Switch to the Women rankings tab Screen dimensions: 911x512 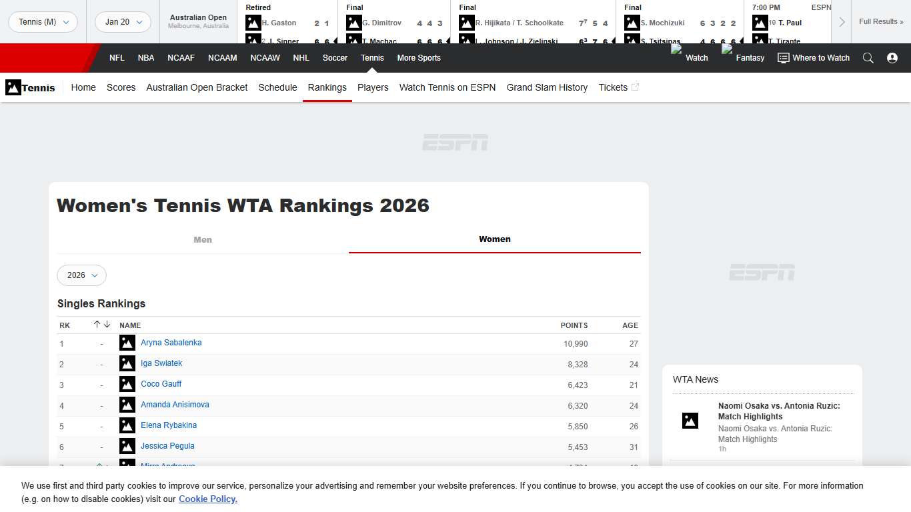coord(494,239)
